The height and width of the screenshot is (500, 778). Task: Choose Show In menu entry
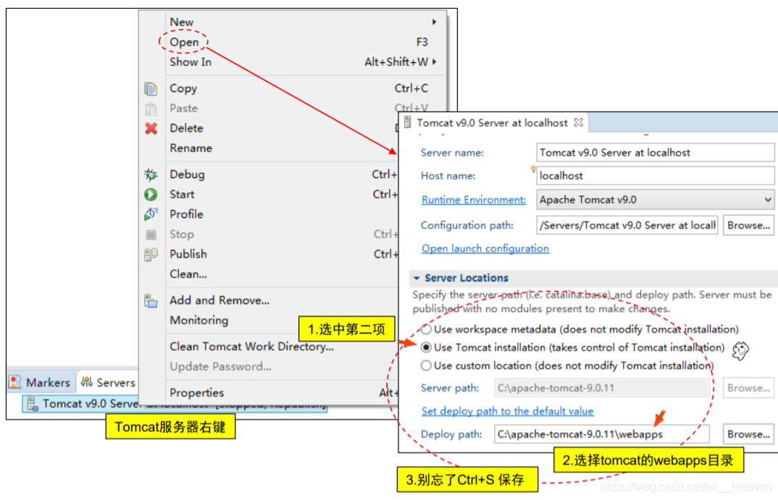pos(191,62)
